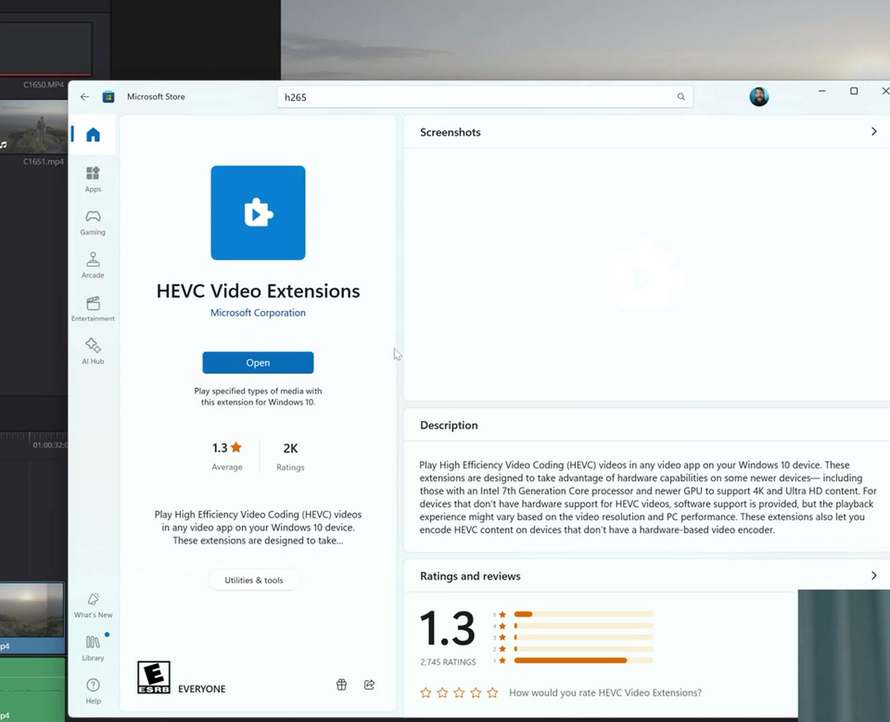This screenshot has width=890, height=722.
Task: Click the 1.3 Average rating summary
Action: tap(227, 457)
